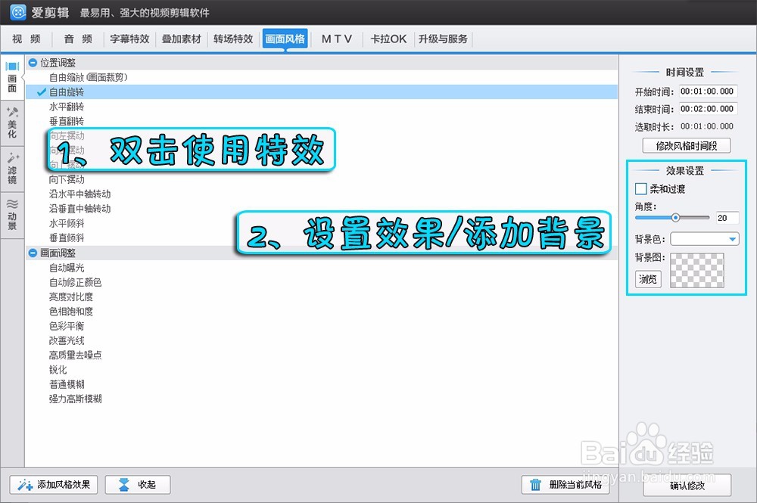This screenshot has width=757, height=503.
Task: Click the 结束时间 field 00:02:00.000
Action: [x=707, y=109]
